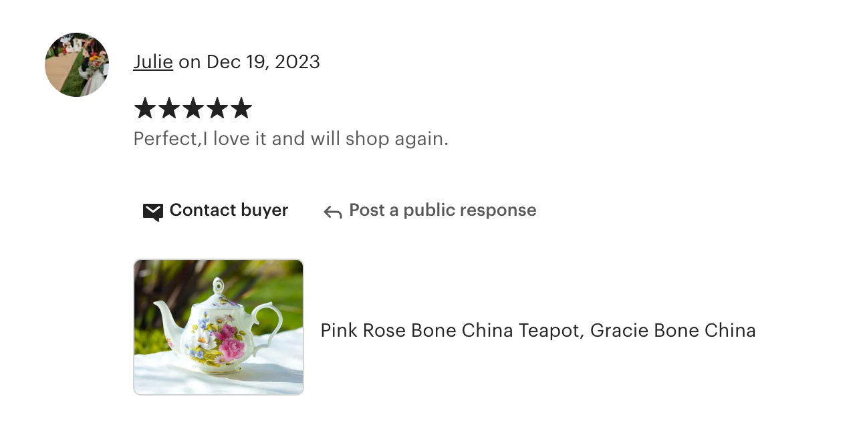Viewport: 861px width, 445px height.
Task: Select the second star in the review rating
Action: 168,108
